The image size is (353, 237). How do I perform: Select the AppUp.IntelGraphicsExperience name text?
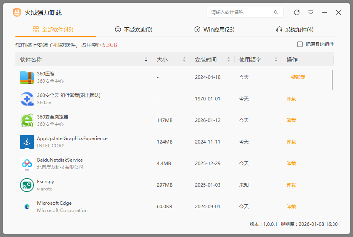click(x=72, y=139)
